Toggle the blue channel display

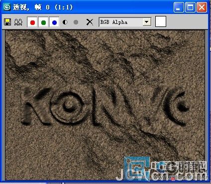[x=54, y=22]
